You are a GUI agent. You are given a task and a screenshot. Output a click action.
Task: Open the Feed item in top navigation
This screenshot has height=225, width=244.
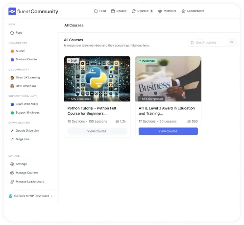coord(100,11)
